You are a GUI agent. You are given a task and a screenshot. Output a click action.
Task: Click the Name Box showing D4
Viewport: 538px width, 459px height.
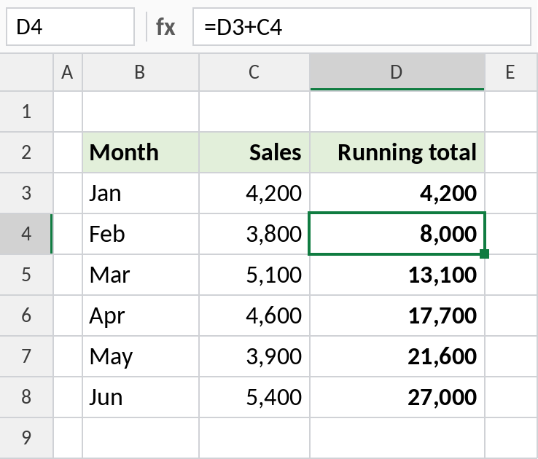click(x=70, y=27)
